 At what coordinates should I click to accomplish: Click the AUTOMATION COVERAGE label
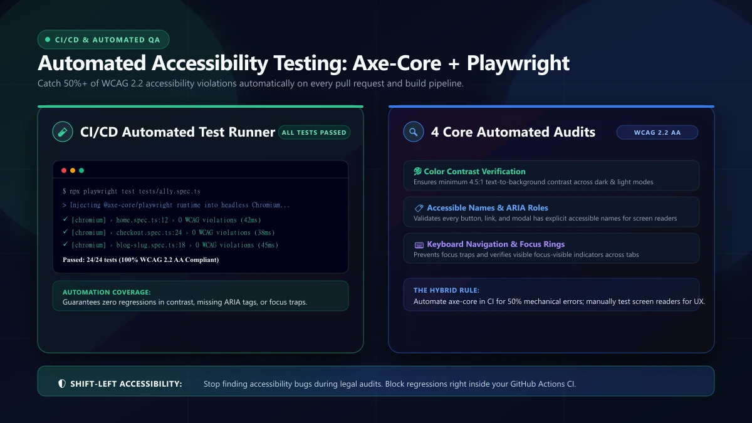coord(107,293)
